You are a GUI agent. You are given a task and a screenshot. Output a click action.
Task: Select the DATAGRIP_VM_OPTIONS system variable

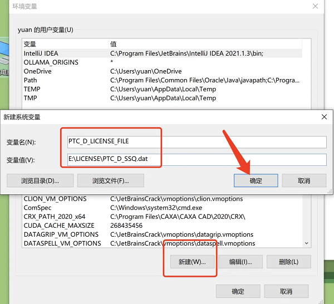point(61,234)
